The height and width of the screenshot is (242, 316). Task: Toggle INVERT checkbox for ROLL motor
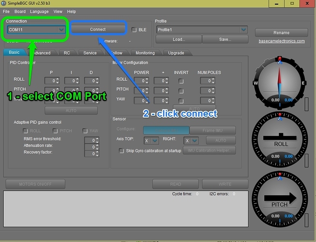pyautogui.click(x=181, y=81)
